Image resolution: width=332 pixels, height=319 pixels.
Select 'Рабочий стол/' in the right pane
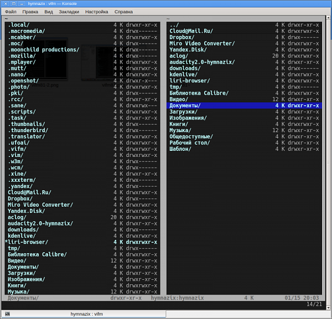(244, 143)
